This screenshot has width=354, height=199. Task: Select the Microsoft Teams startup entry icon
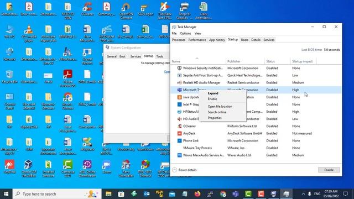click(x=179, y=90)
